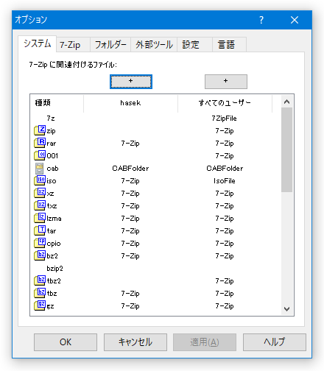Click the scroll down arrow of file list

pos(286,309)
